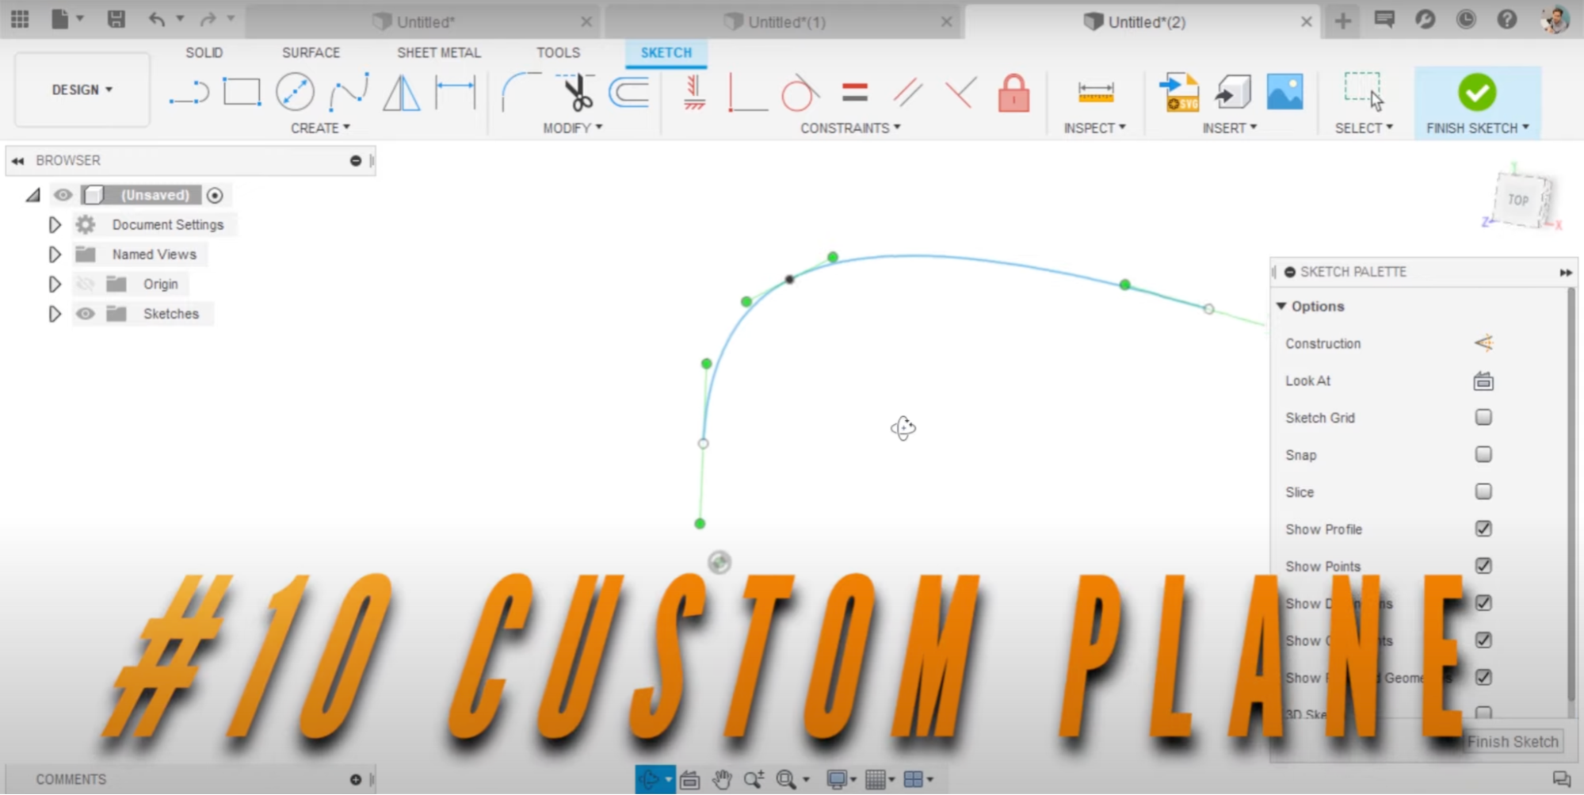This screenshot has width=1584, height=795.
Task: Open the CONSTRAINTS dropdown menu
Action: (850, 128)
